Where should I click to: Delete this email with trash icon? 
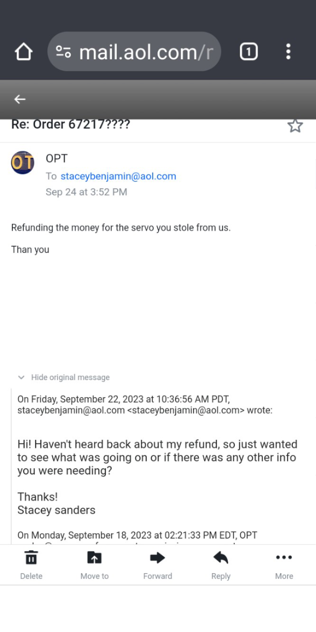click(31, 565)
